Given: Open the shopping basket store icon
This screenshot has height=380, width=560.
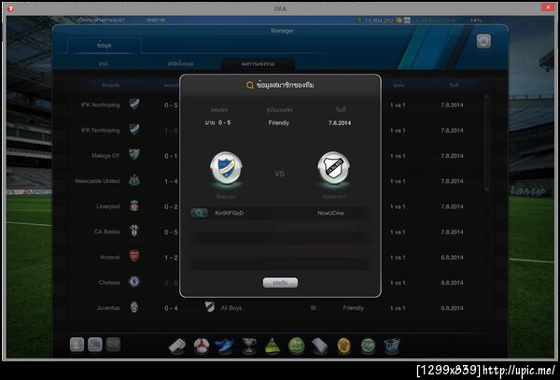Looking at the screenshot, I should pos(392,345).
